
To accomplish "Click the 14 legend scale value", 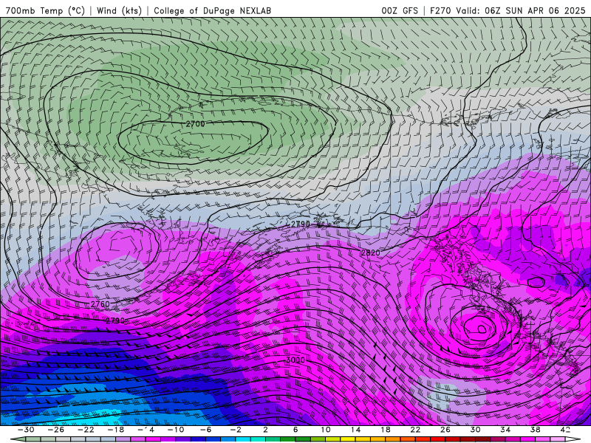I will coord(355,430).
